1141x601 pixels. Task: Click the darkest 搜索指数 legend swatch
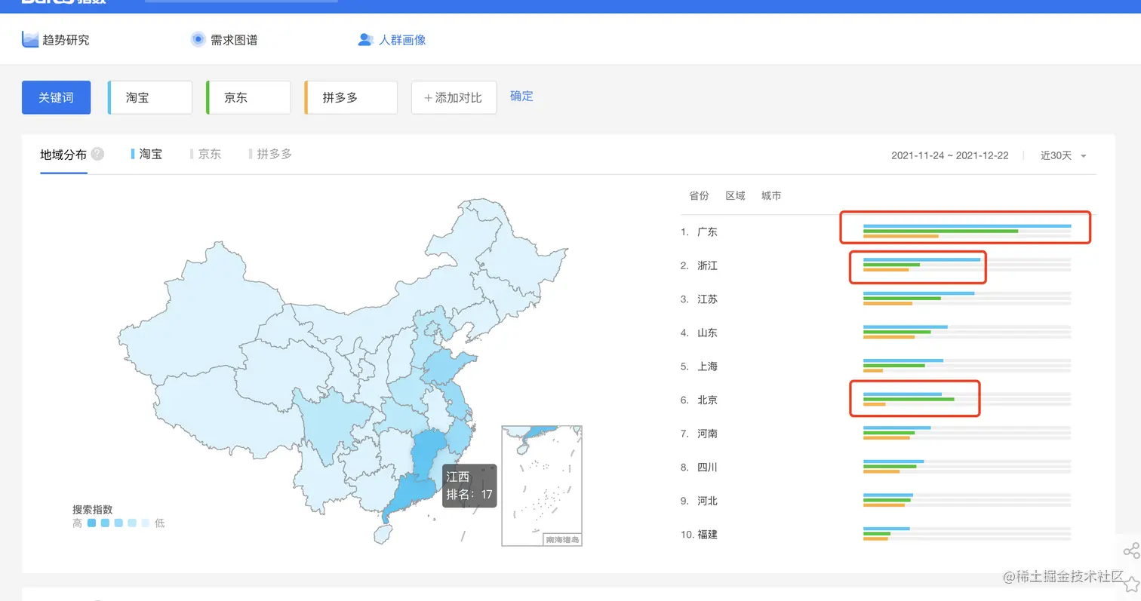click(91, 523)
